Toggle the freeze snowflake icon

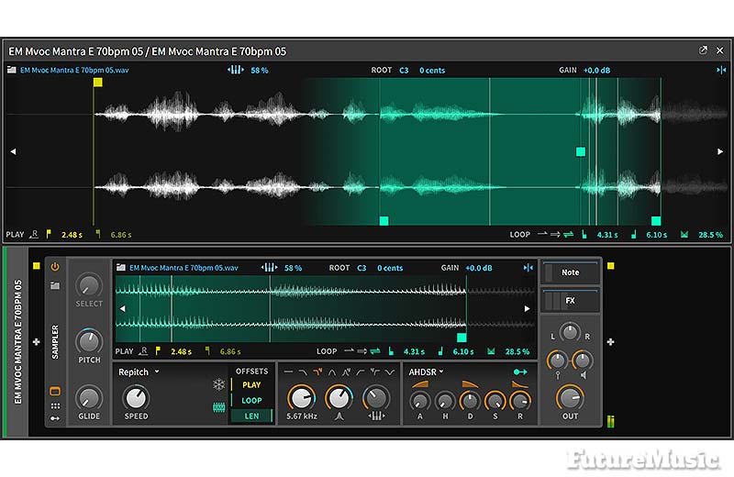[218, 384]
